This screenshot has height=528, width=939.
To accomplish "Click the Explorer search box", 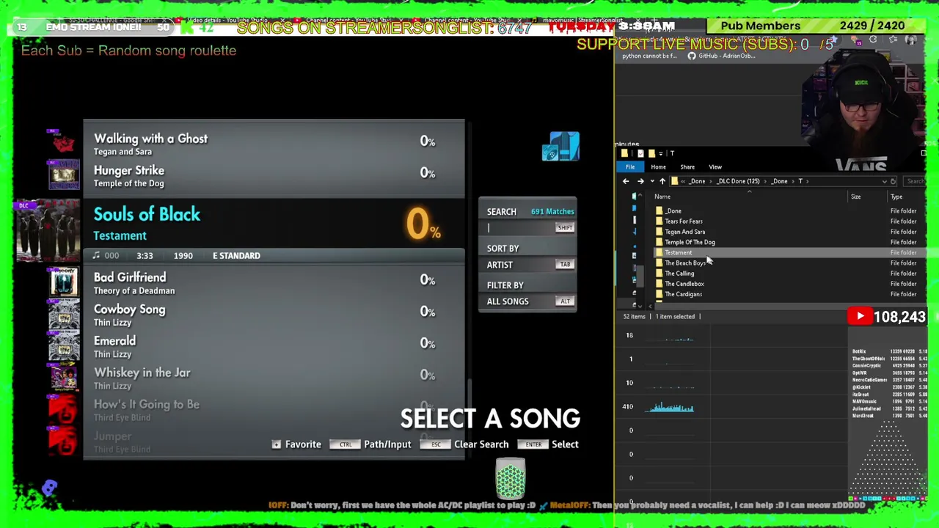I will click(x=915, y=181).
